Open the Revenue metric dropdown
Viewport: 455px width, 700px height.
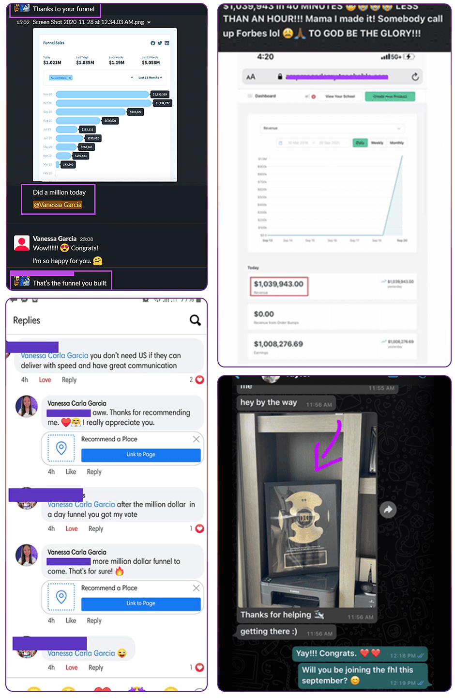tap(332, 128)
